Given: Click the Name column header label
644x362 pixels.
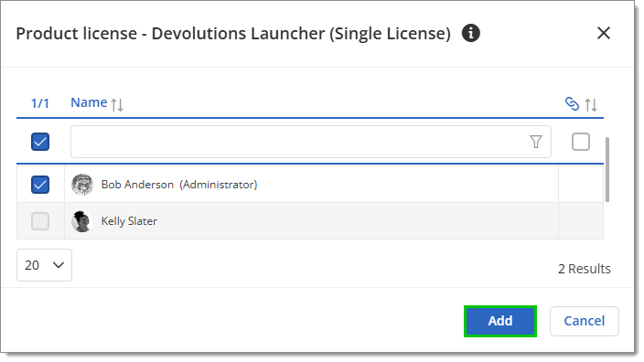Looking at the screenshot, I should [89, 102].
